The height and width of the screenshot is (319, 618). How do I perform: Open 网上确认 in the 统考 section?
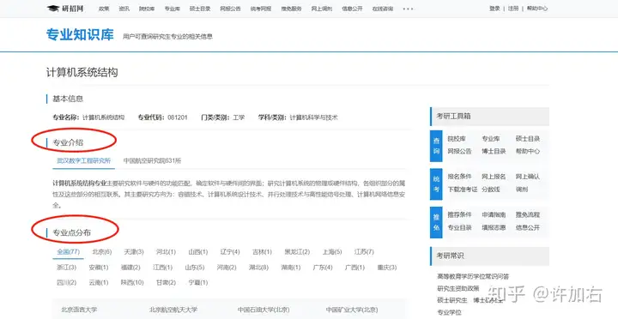(528, 177)
